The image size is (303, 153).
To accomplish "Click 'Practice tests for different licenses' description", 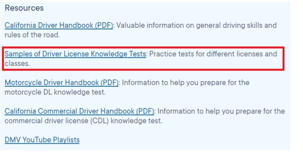I will 206,54.
